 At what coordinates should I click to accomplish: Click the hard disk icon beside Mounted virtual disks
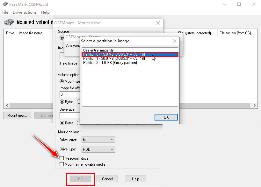8,22
